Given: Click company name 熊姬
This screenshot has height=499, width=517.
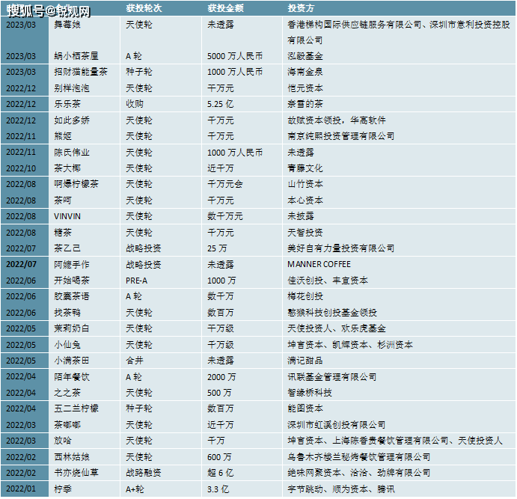Looking at the screenshot, I should coord(63,136).
